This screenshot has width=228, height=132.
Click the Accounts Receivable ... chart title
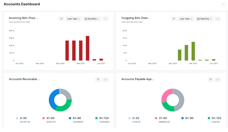coord(25,79)
